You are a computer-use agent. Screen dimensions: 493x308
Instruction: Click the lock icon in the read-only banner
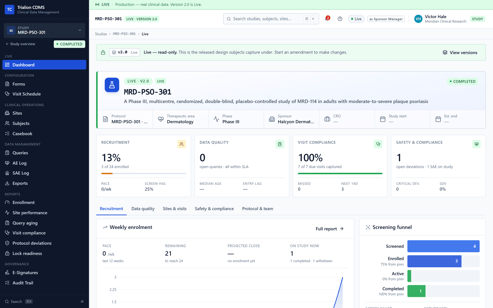point(103,52)
